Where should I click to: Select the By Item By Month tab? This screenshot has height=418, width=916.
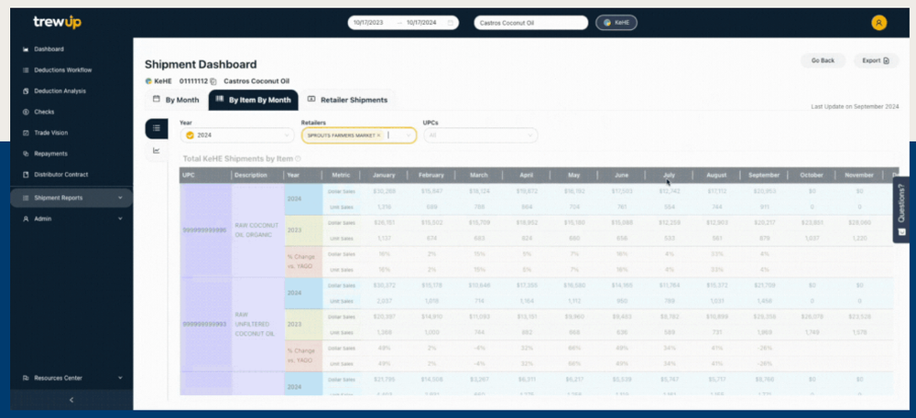(253, 100)
